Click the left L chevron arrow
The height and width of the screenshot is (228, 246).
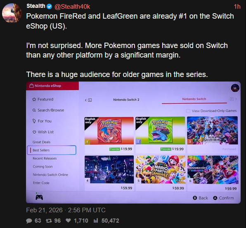88,100
